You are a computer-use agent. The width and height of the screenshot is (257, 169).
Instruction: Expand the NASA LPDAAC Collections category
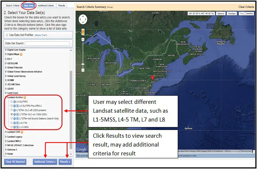pyautogui.click(x=6, y=145)
